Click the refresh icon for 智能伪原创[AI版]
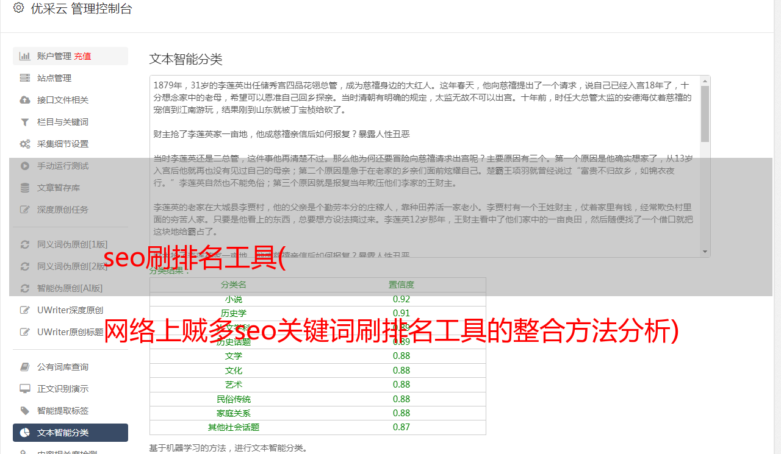 tap(25, 288)
